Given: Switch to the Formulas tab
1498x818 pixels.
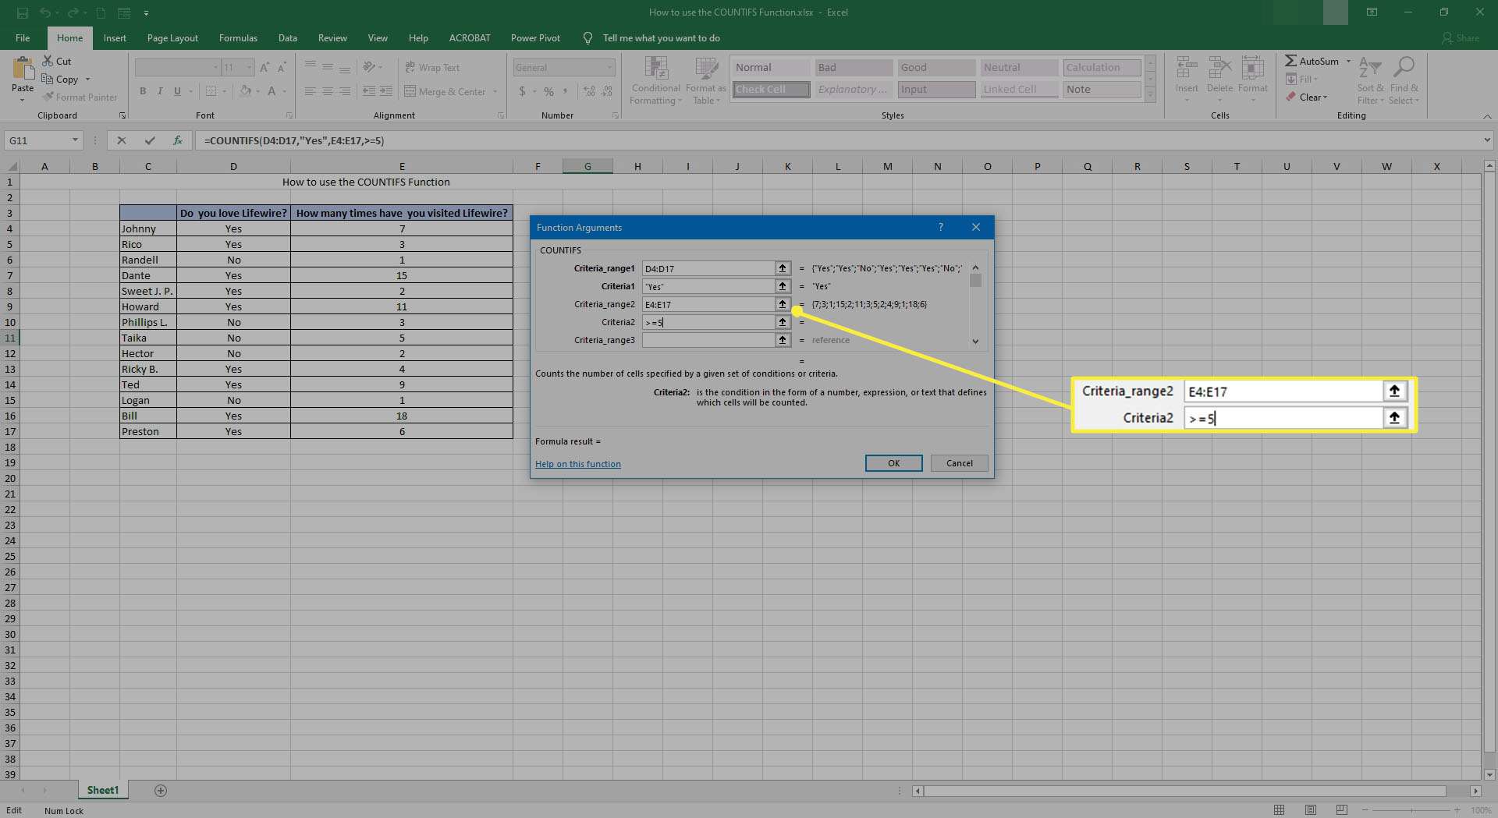Looking at the screenshot, I should coord(238,37).
